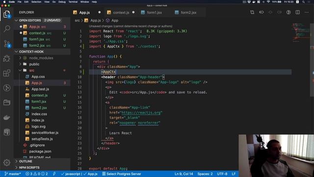Image resolution: width=314 pixels, height=177 pixels.
Task: Open the https://reactjs.org link in code
Action: (141, 113)
